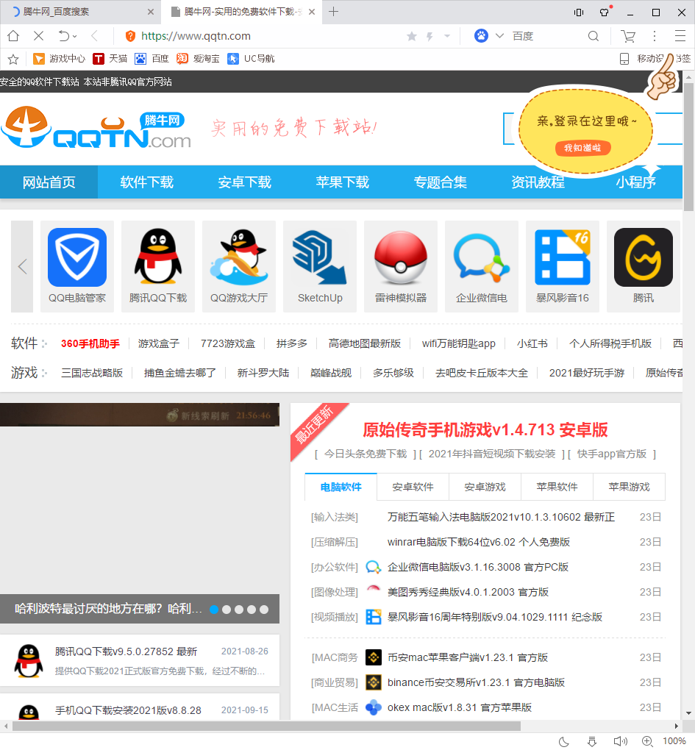Close the 腾牛网_百度搜索 tab
This screenshot has width=695, height=750.
[151, 12]
